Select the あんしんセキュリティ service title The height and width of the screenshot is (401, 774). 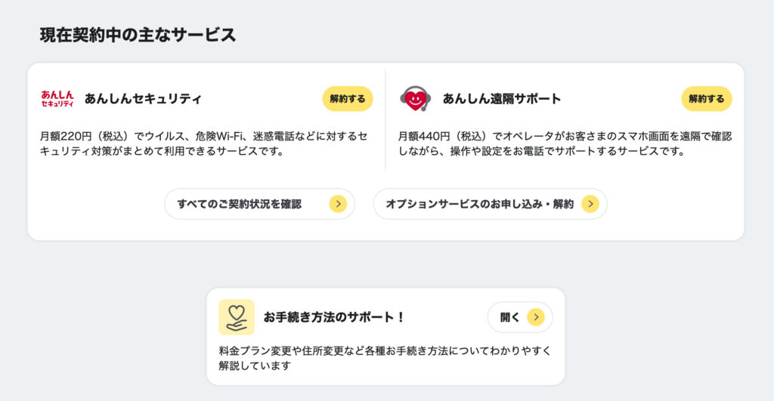pos(143,99)
